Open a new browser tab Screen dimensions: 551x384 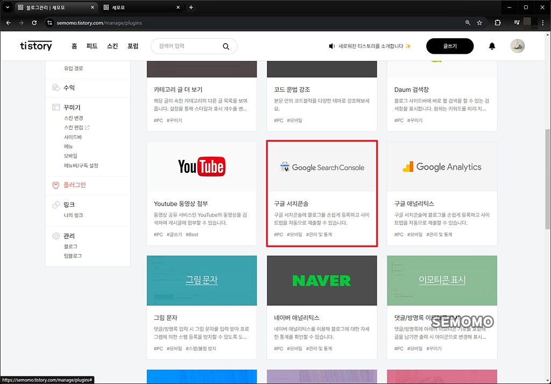point(191,8)
